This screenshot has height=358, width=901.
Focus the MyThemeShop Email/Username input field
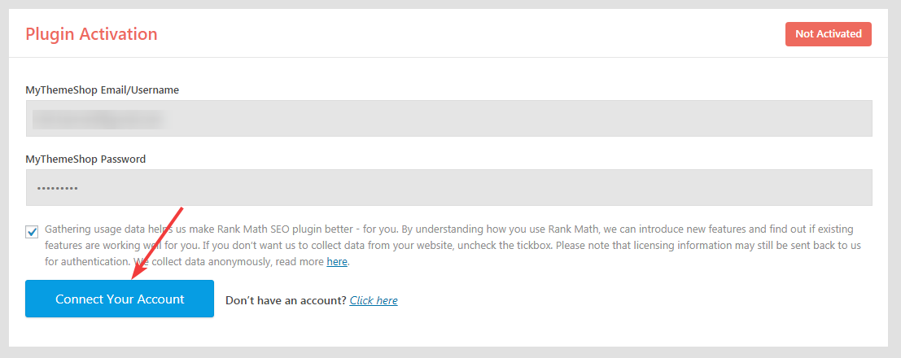pos(448,119)
